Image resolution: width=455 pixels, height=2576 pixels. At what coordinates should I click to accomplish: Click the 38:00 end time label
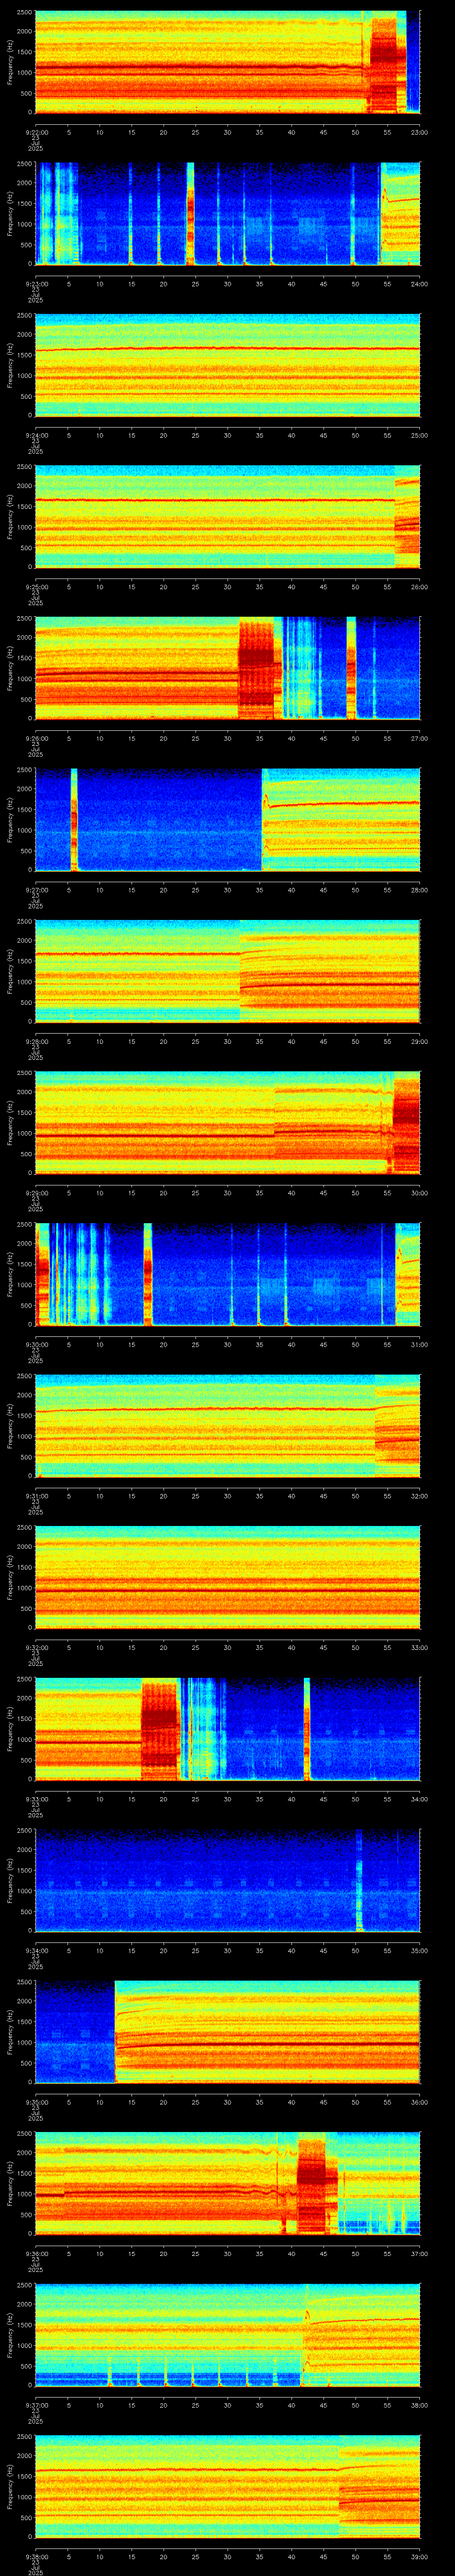point(419,2406)
